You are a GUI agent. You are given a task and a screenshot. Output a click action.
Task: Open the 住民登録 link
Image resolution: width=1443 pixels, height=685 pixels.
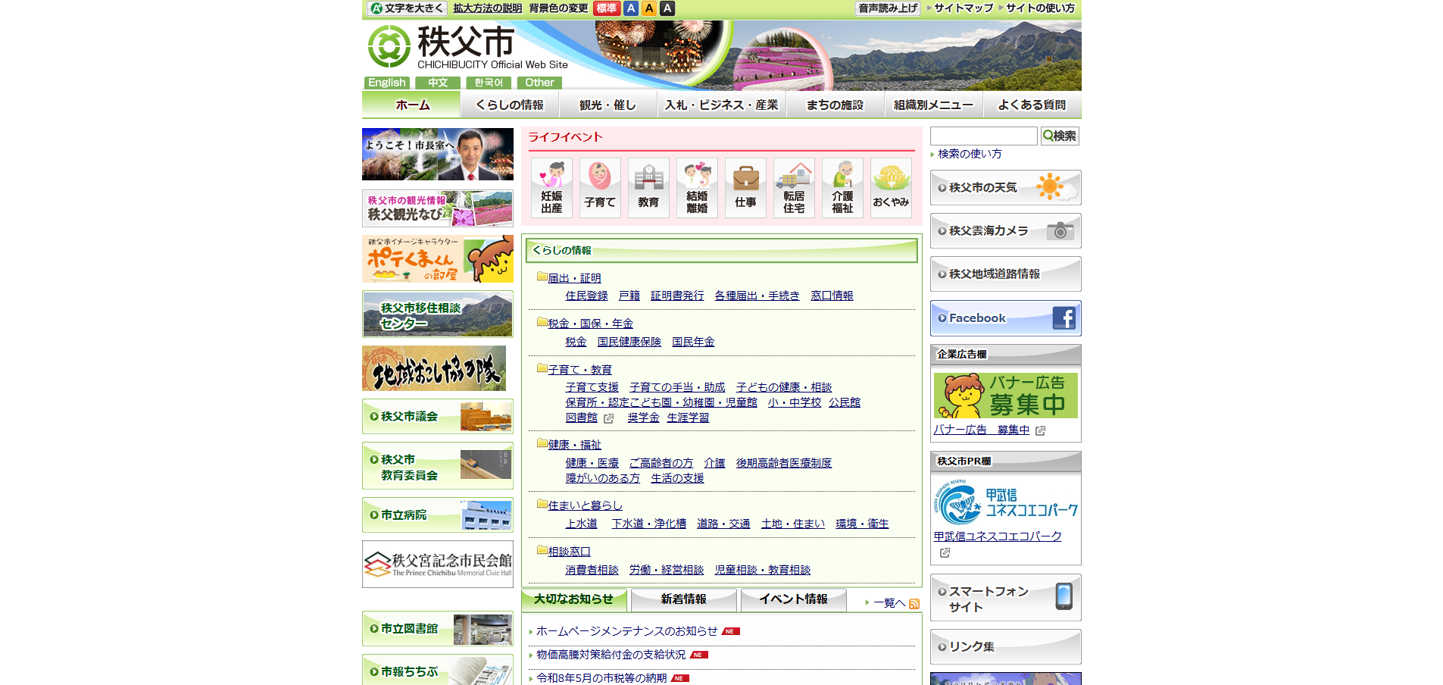[x=587, y=296]
